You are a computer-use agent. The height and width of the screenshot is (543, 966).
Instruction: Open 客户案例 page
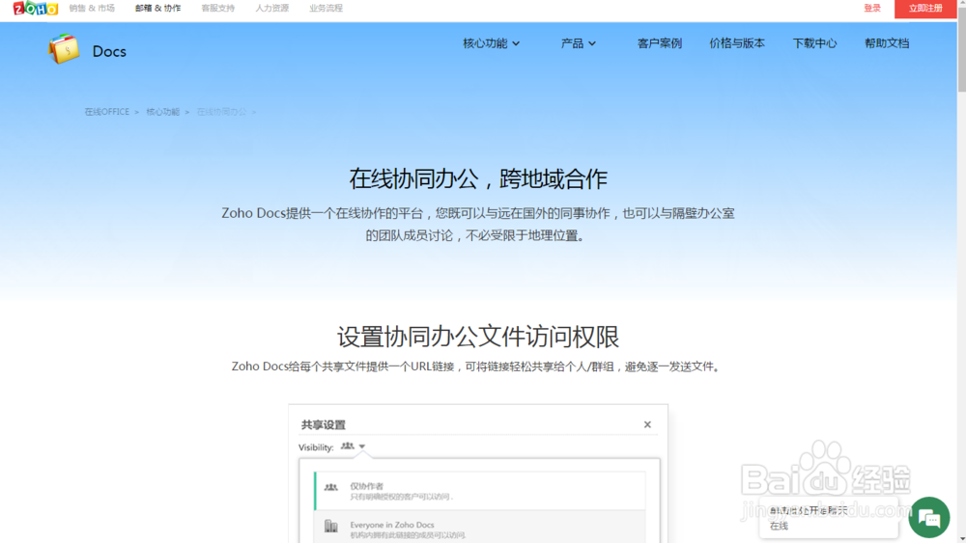pyautogui.click(x=659, y=43)
